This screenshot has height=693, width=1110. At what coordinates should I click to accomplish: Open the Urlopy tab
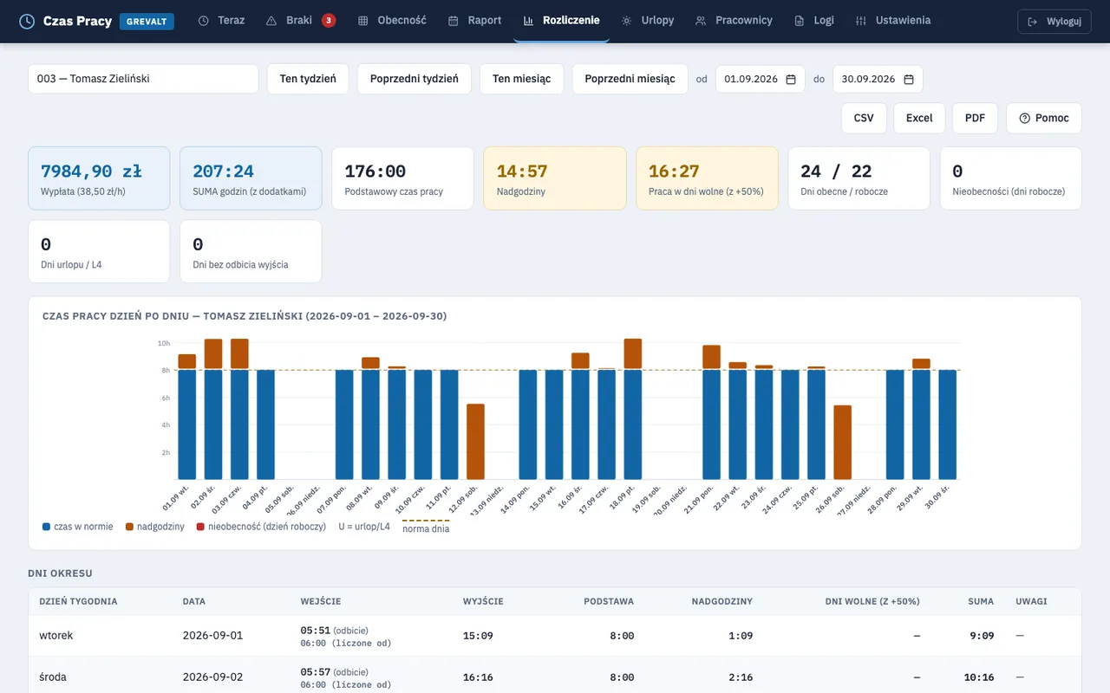click(647, 21)
